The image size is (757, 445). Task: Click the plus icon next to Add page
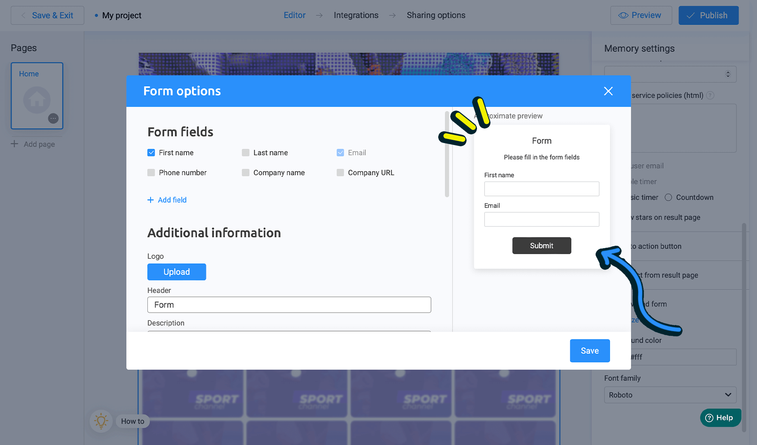[x=15, y=144]
